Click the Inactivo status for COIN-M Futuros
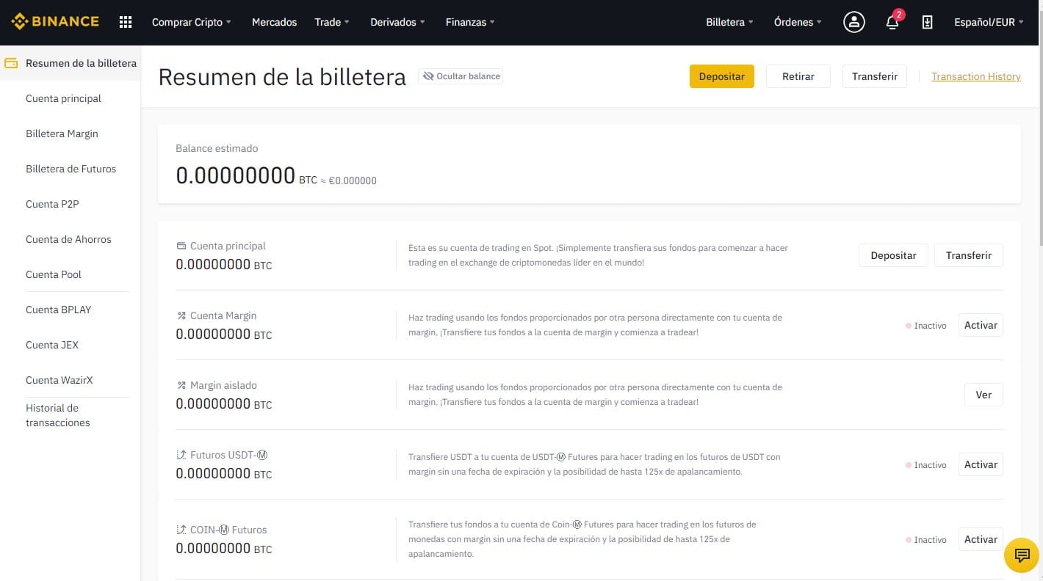This screenshot has width=1043, height=581. [926, 540]
